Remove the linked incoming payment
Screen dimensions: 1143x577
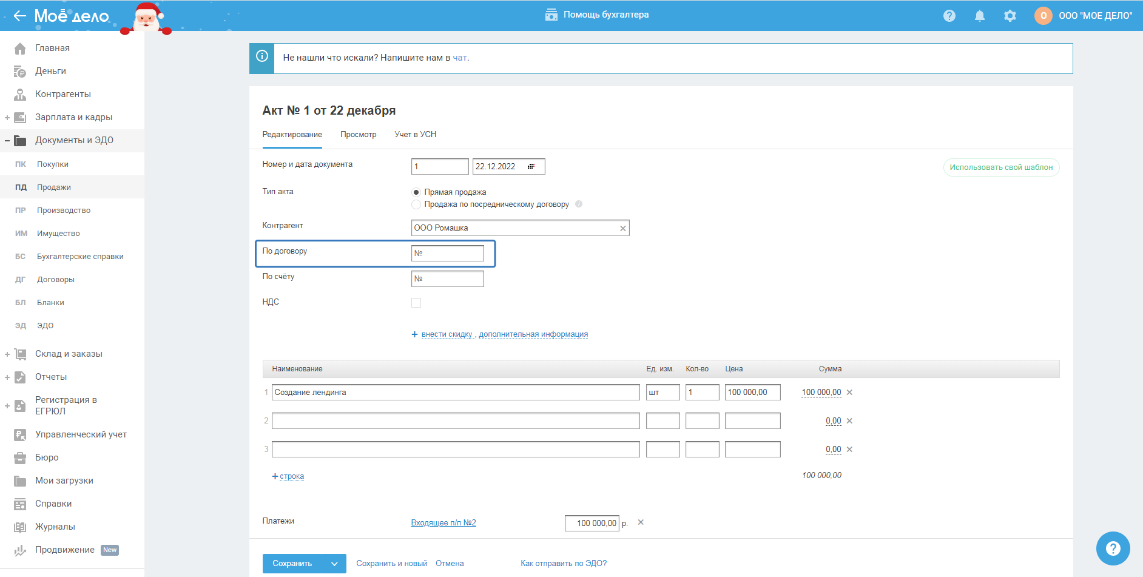click(641, 522)
